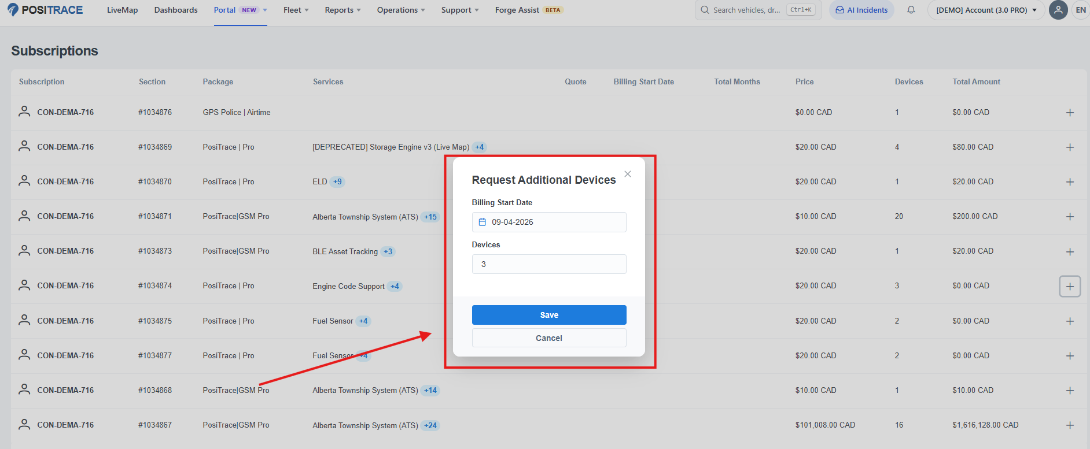Open the [DEMO] Account selector dropdown

[986, 10]
